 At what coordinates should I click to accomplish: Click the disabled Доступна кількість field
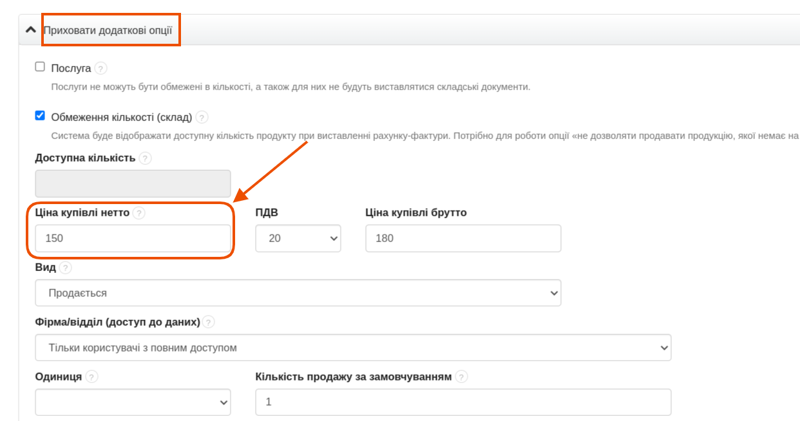[x=133, y=183]
